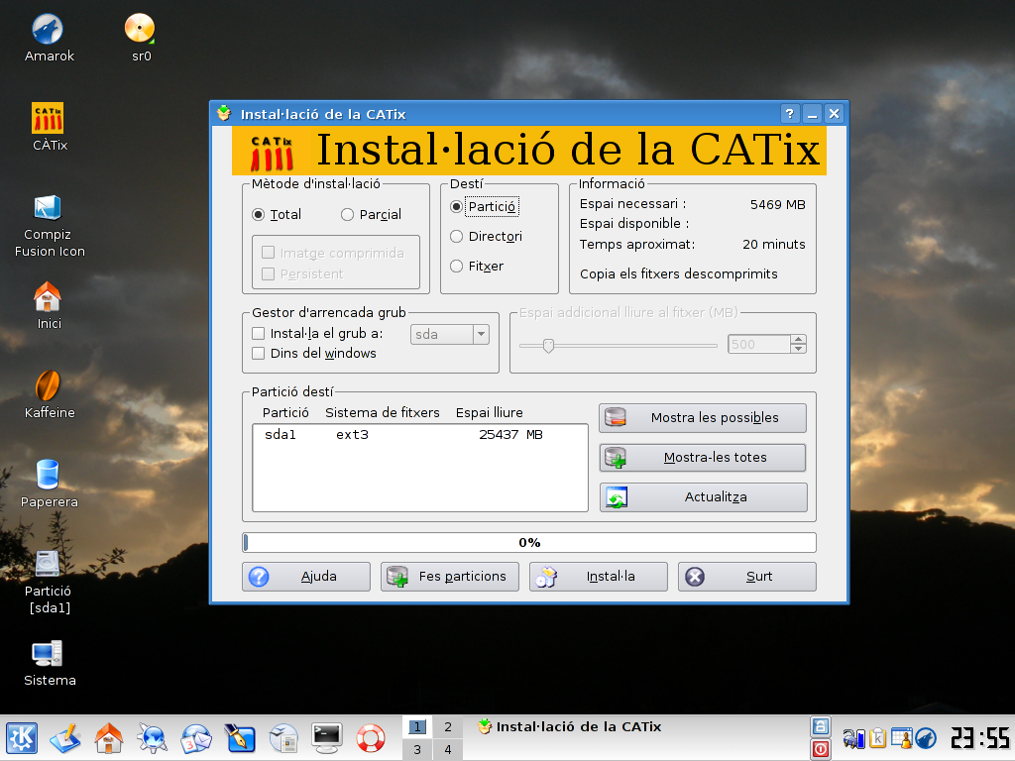
Task: Select the Parcial installation method
Action: [371, 214]
